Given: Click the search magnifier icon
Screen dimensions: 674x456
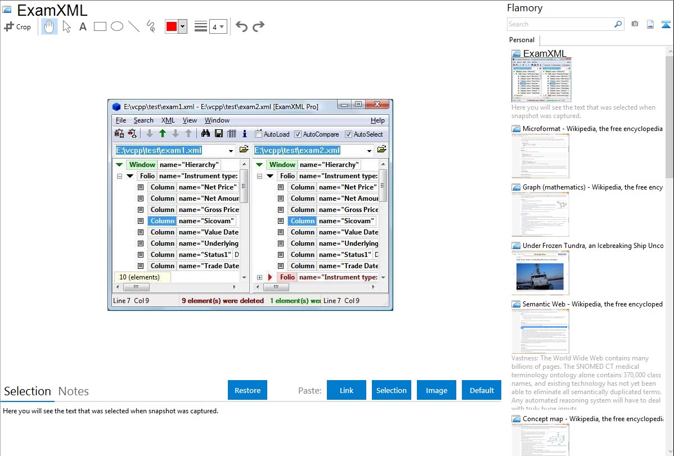Looking at the screenshot, I should tap(618, 24).
